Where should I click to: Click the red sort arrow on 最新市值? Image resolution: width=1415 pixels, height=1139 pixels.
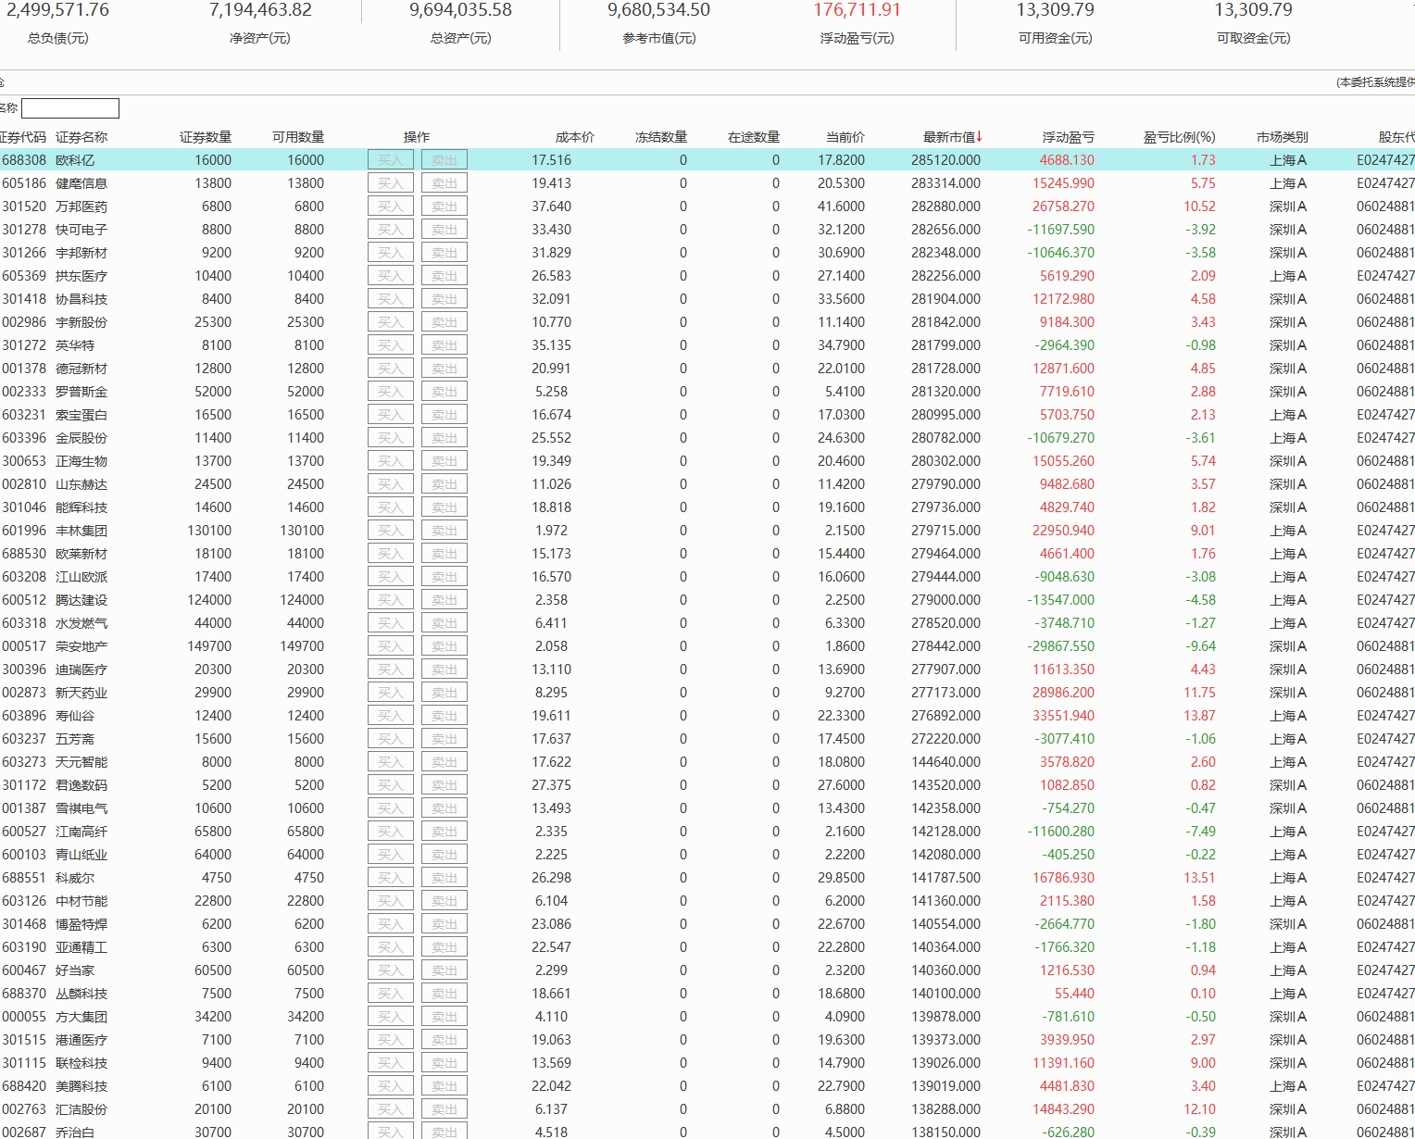(x=979, y=137)
